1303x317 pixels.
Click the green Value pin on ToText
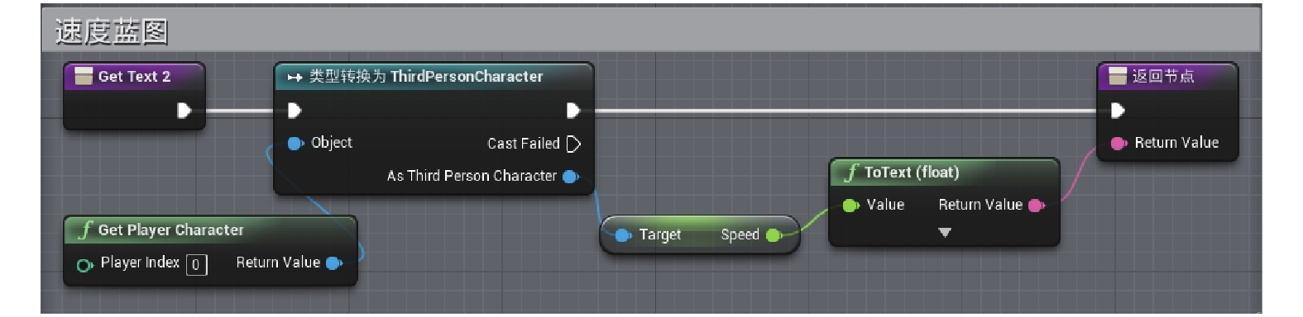[x=850, y=206]
